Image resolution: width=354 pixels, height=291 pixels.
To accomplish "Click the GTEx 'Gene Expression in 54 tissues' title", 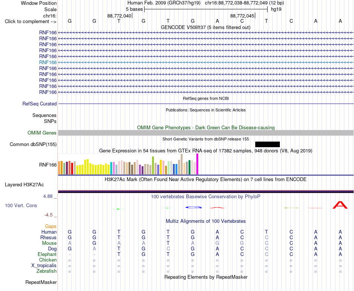I will (x=206, y=151).
